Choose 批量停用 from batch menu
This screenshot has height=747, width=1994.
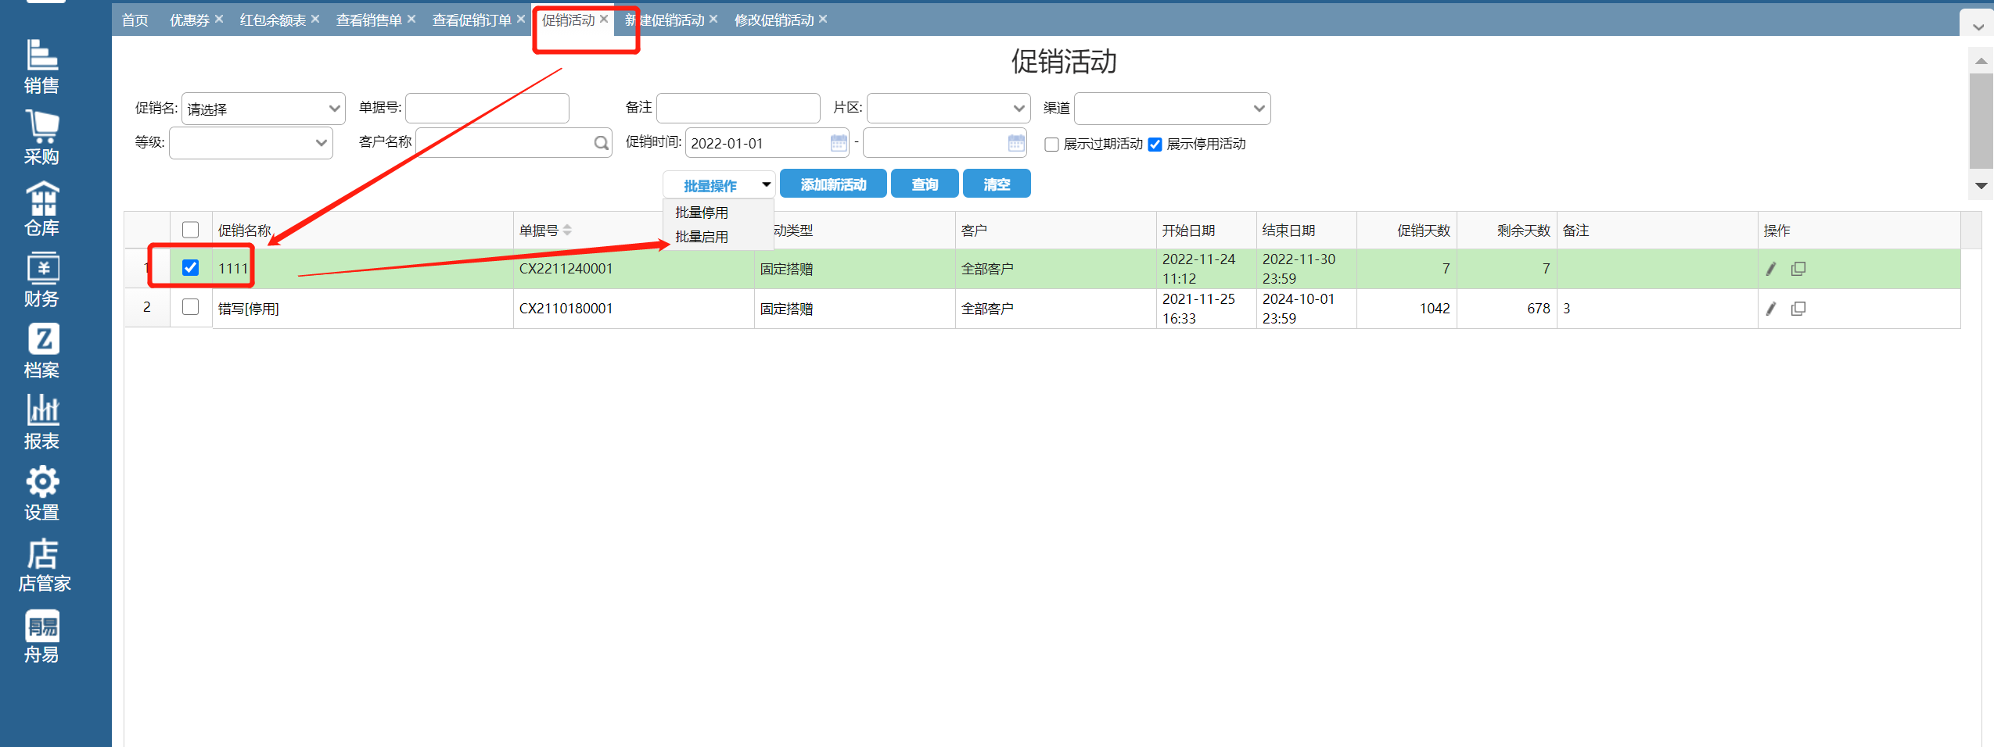click(702, 213)
